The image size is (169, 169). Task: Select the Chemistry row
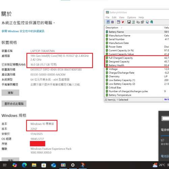click(137, 76)
